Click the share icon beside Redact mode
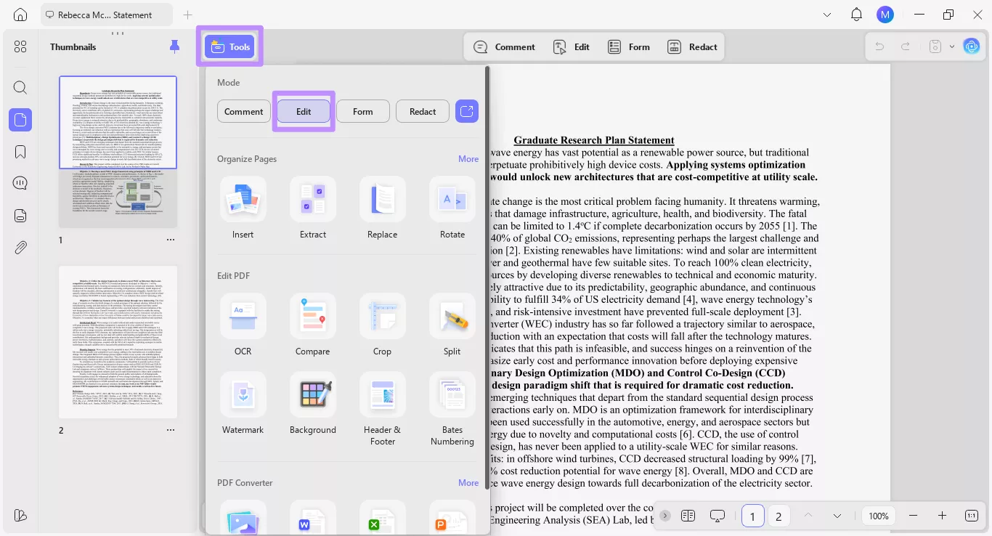The height and width of the screenshot is (536, 992). tap(467, 111)
